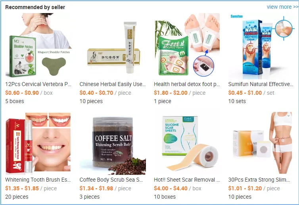
Task: Open 'Hot!! Sheet Scar Removal ...' title
Action: 187,180
